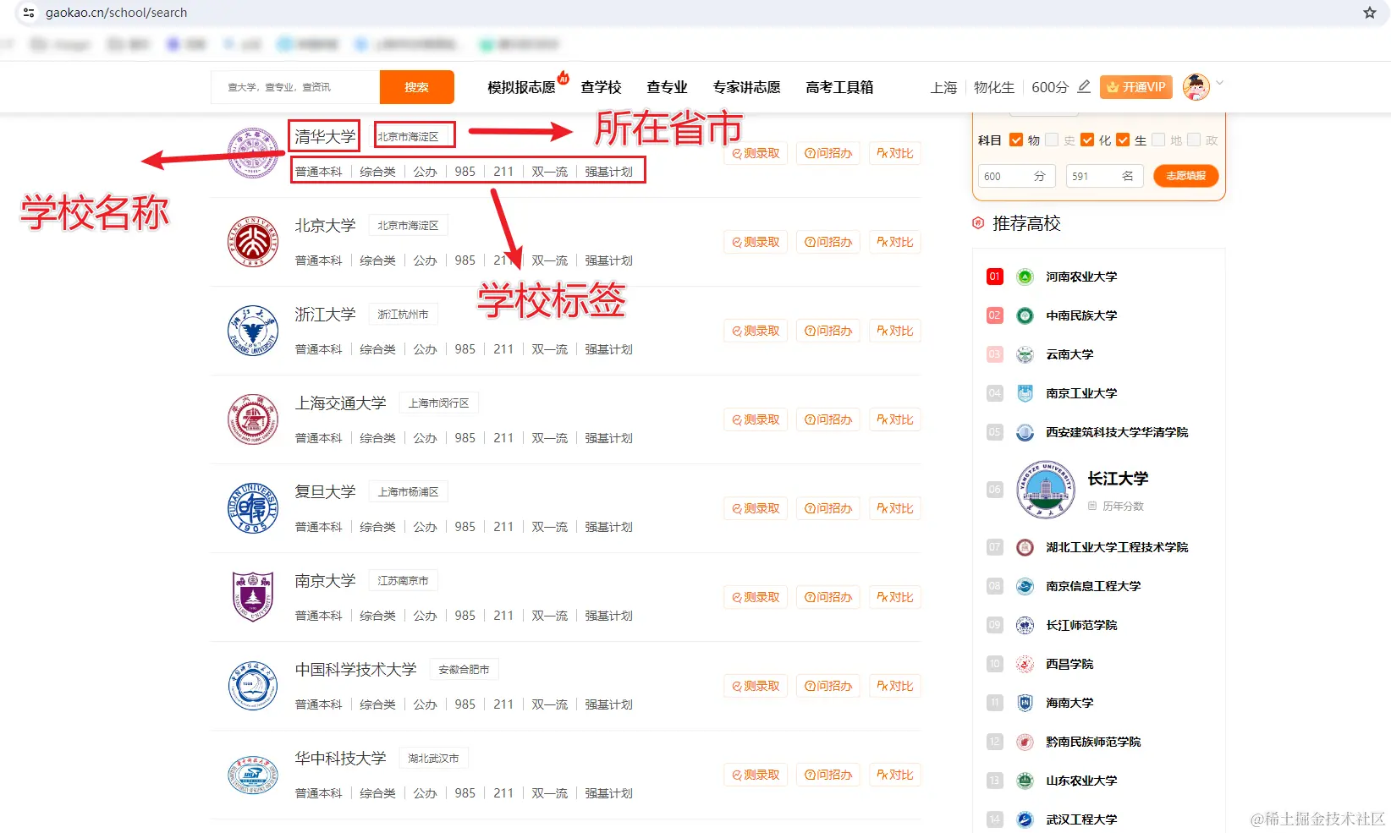This screenshot has width=1391, height=833.
Task: Open the user avatar menu
Action: pos(1196,86)
